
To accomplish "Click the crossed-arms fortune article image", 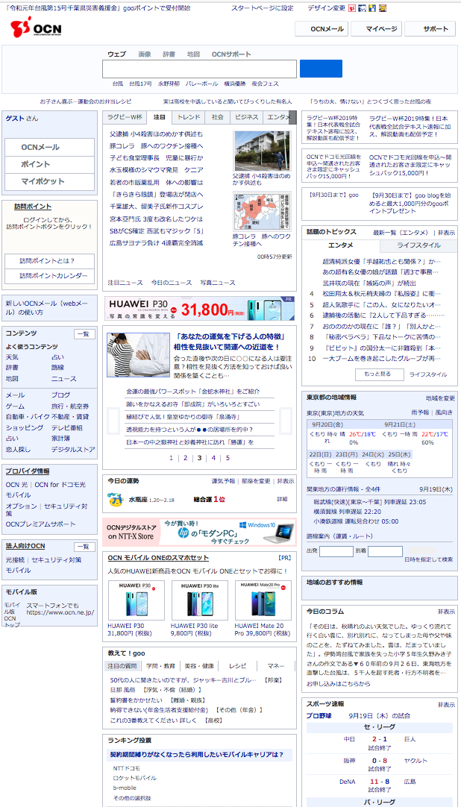I will coord(139,354).
